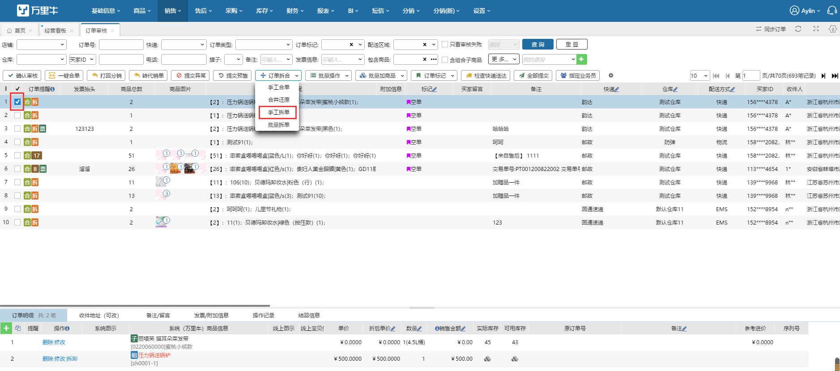Screen dimensions: 840x371
Task: Click 拆 badge on row 2
Action: pyautogui.click(x=35, y=115)
